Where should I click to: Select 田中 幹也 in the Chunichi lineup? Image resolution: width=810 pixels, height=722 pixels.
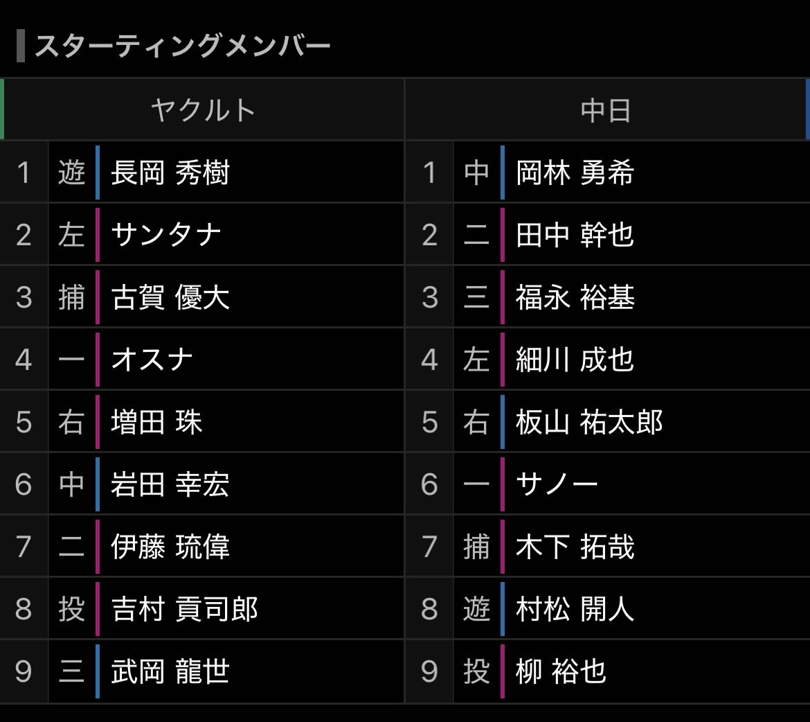[x=575, y=235]
